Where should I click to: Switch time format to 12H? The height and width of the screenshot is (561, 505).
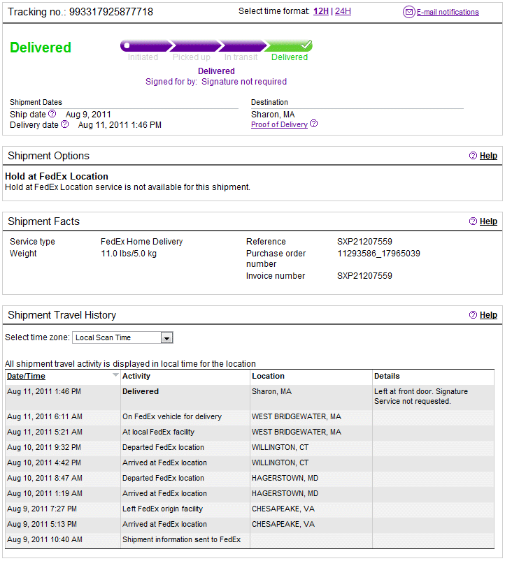click(321, 11)
